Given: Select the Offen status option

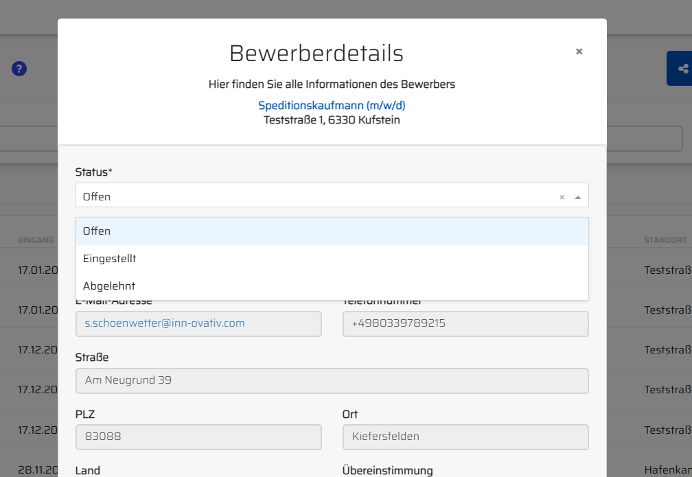Looking at the screenshot, I should pos(332,231).
